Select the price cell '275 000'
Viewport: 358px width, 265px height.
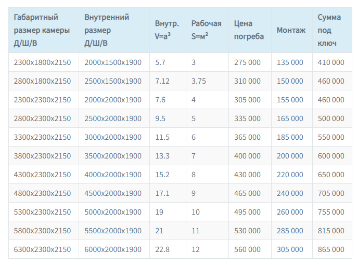(250, 62)
